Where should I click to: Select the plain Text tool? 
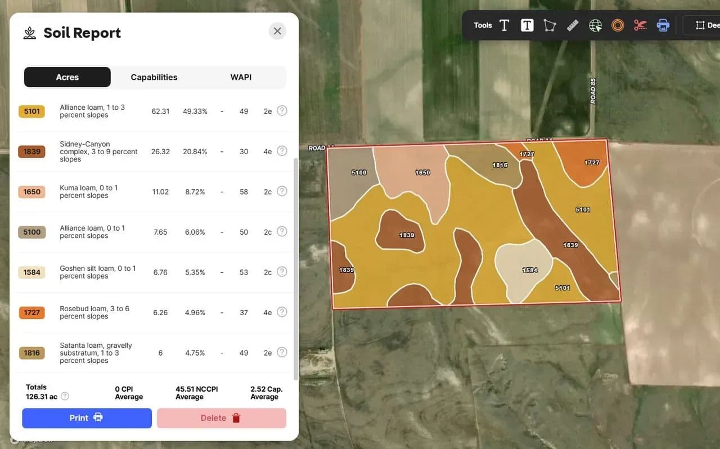point(504,25)
